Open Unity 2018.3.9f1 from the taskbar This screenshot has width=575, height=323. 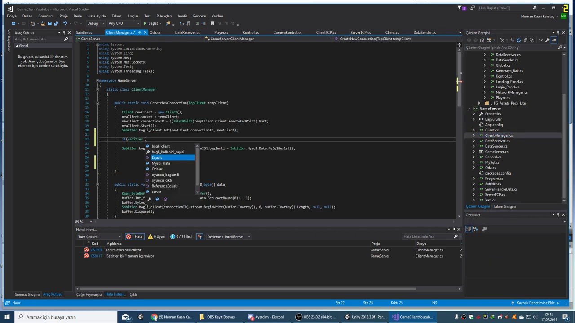365,317
